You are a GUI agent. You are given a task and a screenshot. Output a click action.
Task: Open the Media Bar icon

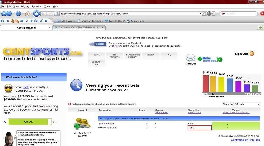(13, 21)
